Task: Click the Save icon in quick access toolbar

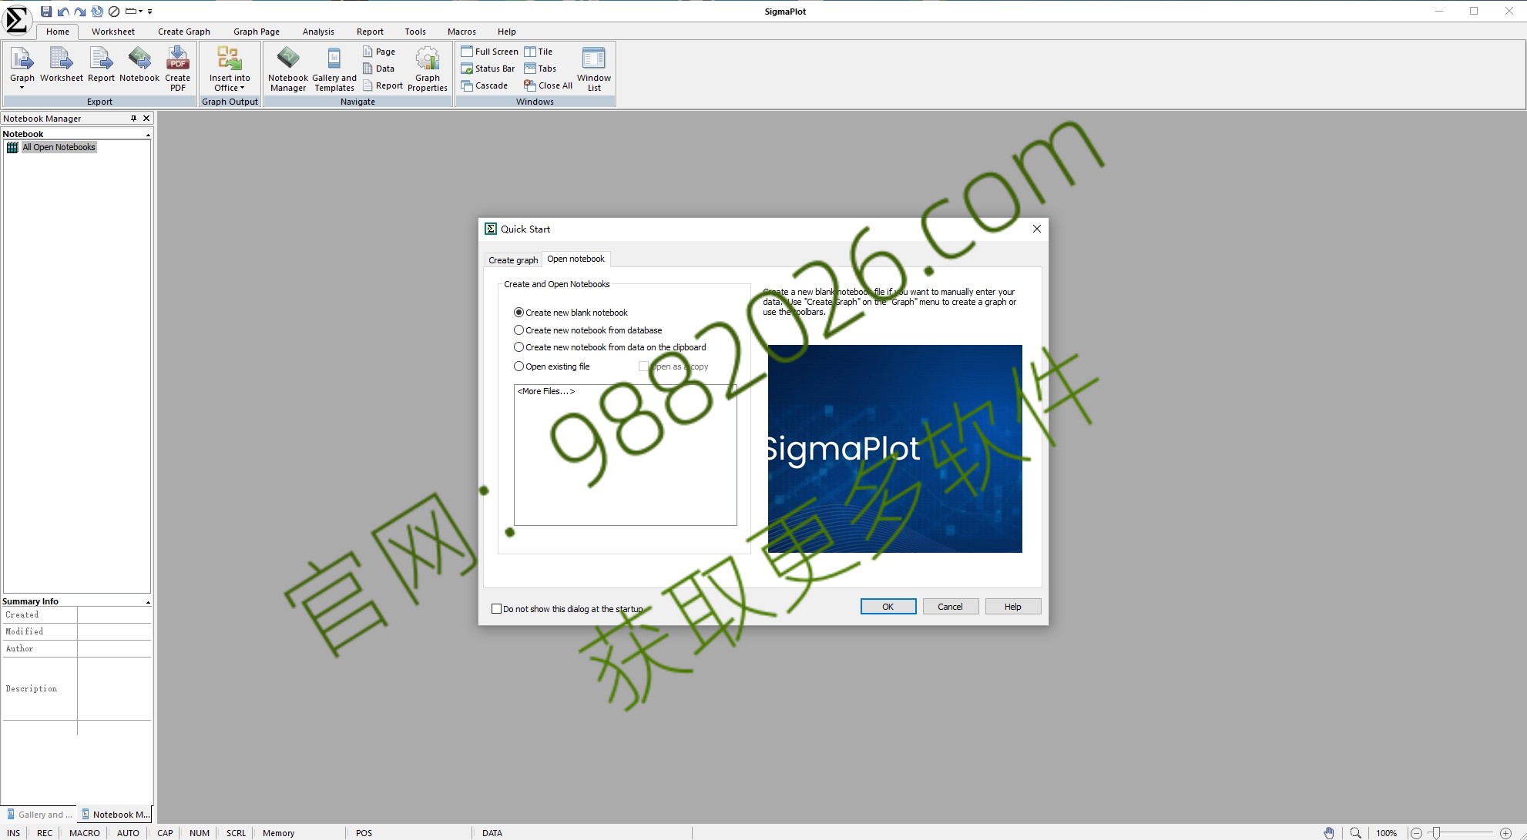Action: (46, 12)
